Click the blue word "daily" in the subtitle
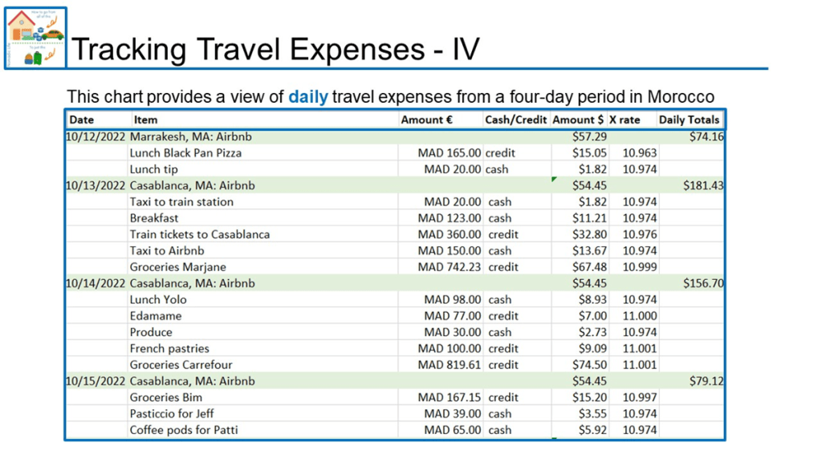This screenshot has height=462, width=822. coord(308,97)
